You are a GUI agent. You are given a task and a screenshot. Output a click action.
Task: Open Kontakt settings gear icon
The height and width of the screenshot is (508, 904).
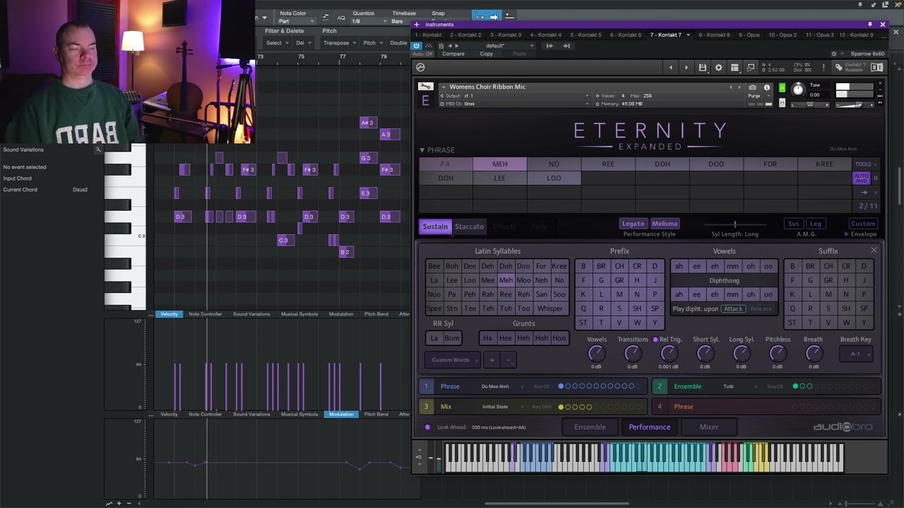[718, 68]
